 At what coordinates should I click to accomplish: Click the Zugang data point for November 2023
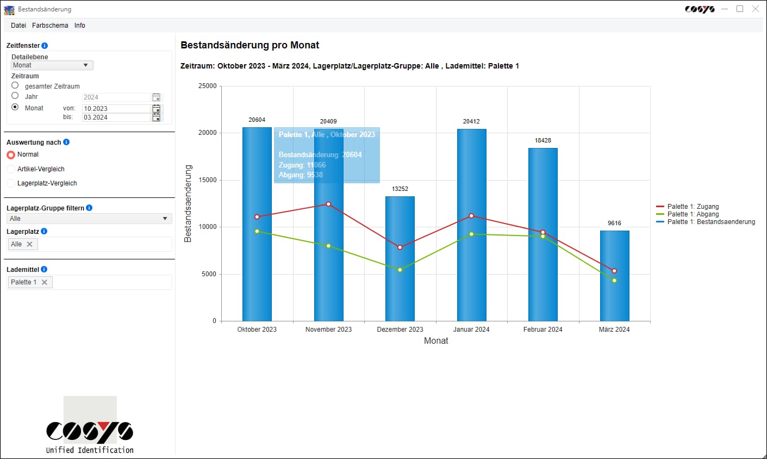pyautogui.click(x=328, y=204)
